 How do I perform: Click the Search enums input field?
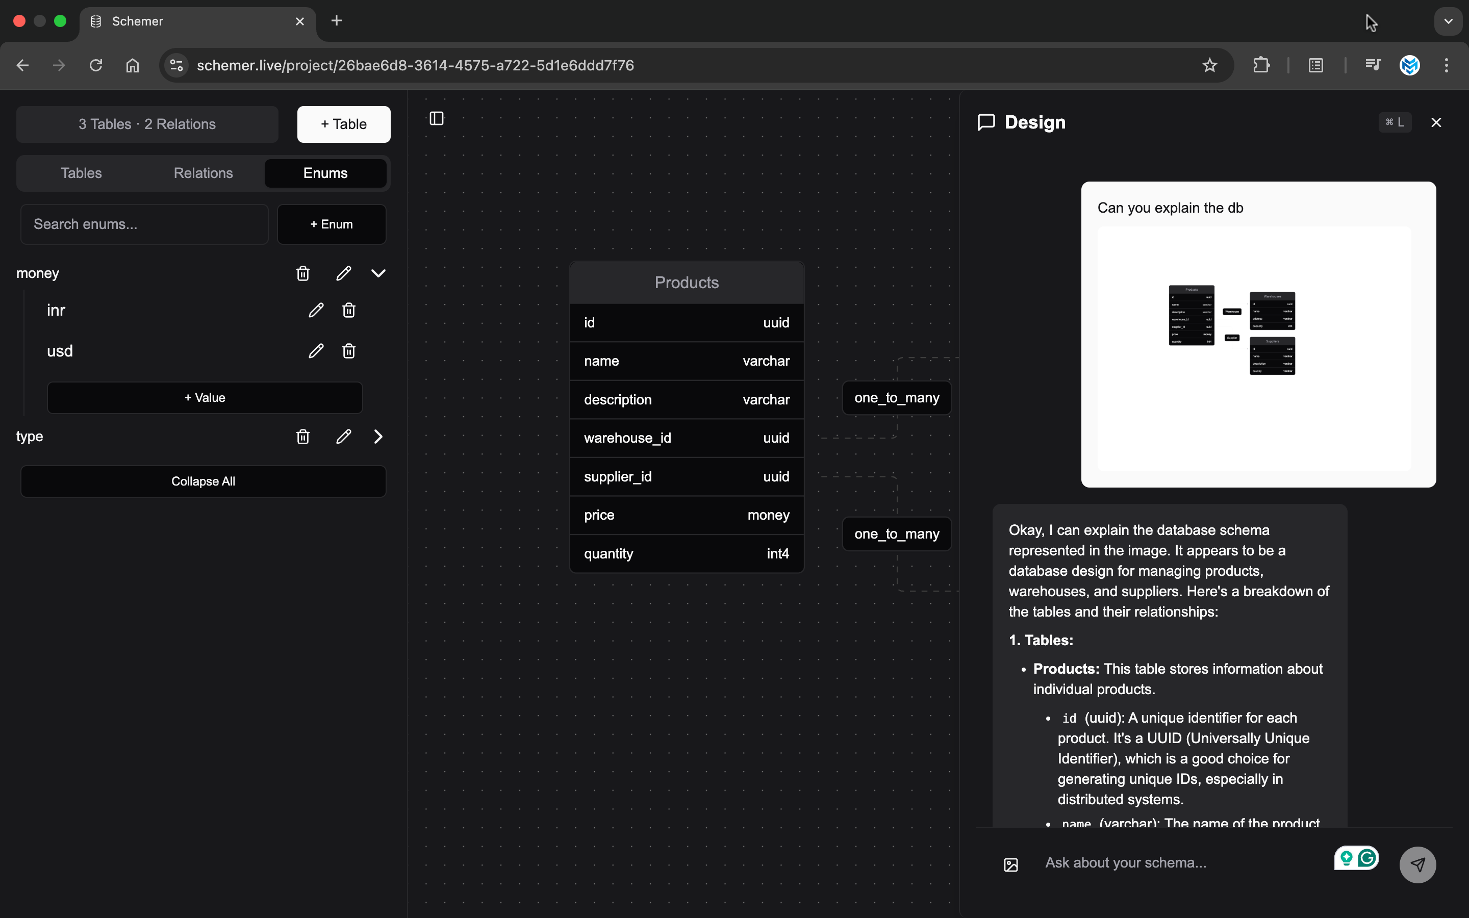coord(144,224)
